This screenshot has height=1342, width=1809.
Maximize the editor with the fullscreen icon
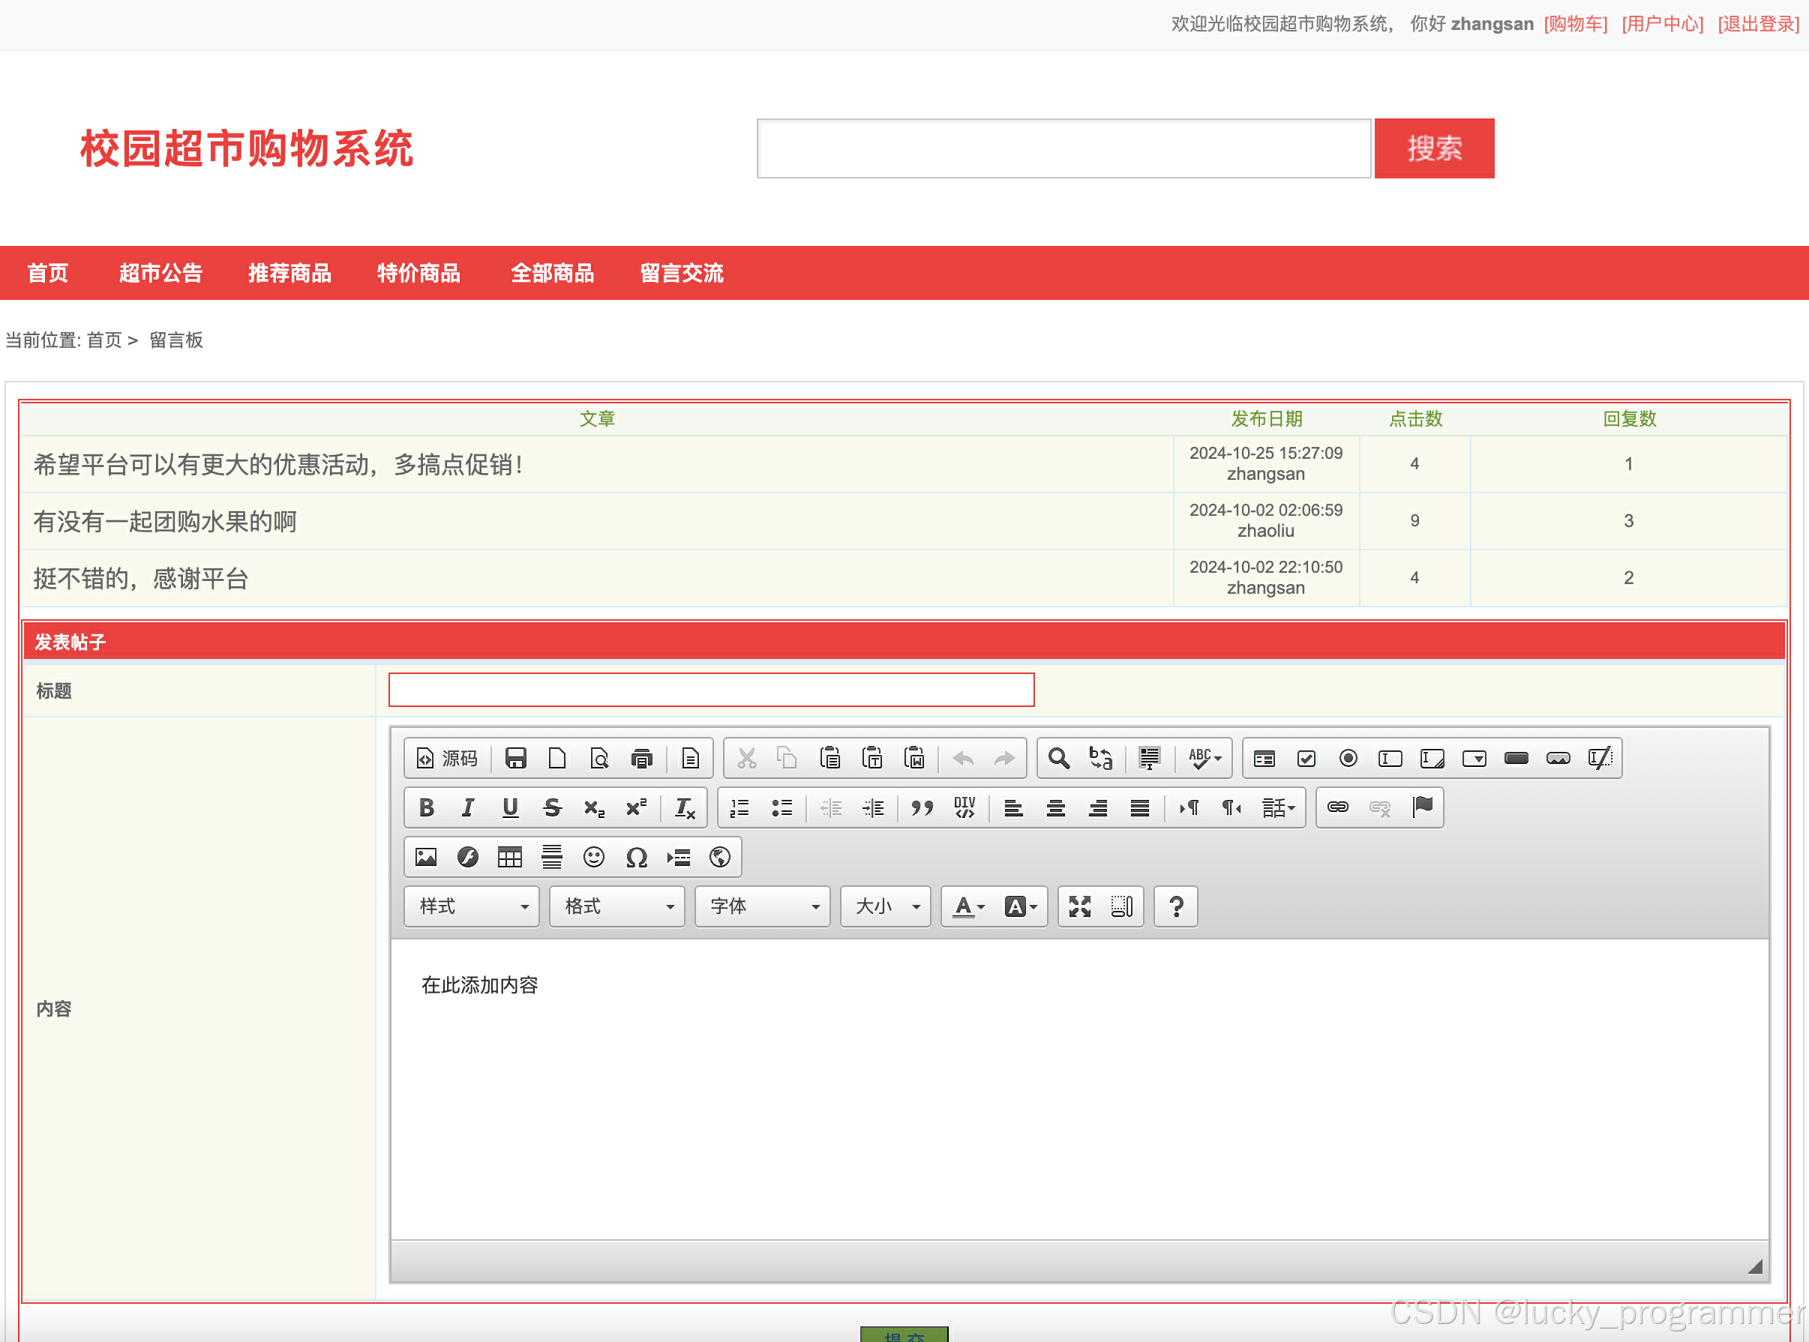pos(1079,906)
